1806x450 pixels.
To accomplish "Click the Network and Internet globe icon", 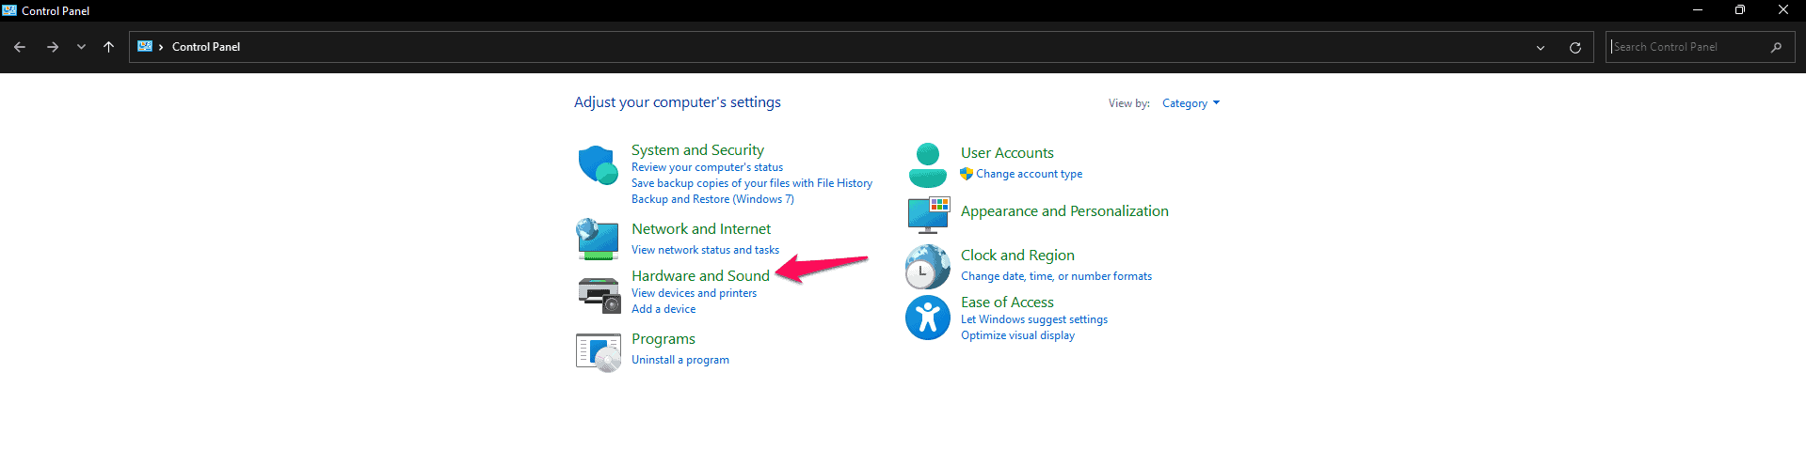I will [x=598, y=239].
